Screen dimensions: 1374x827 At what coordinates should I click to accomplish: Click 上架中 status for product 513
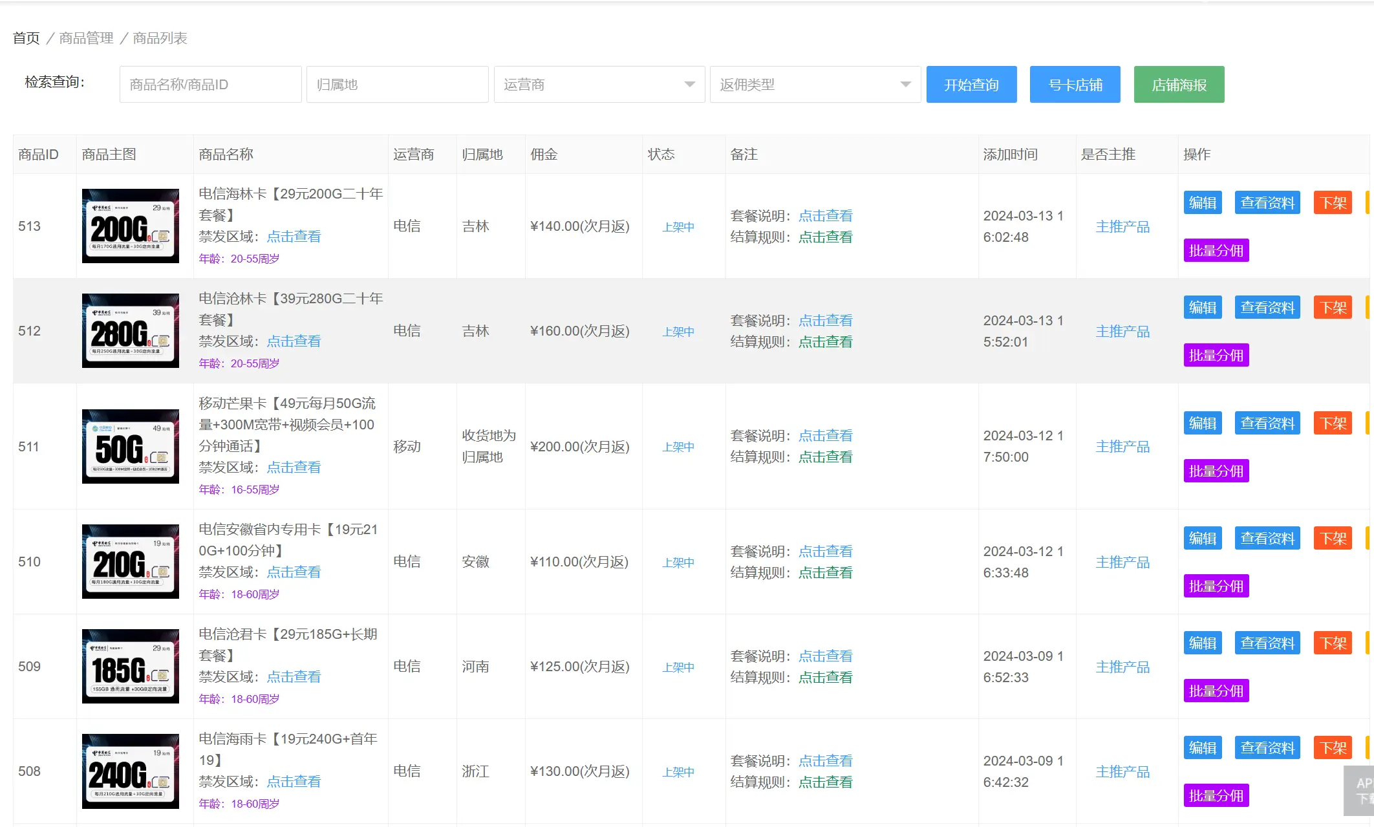tap(678, 227)
